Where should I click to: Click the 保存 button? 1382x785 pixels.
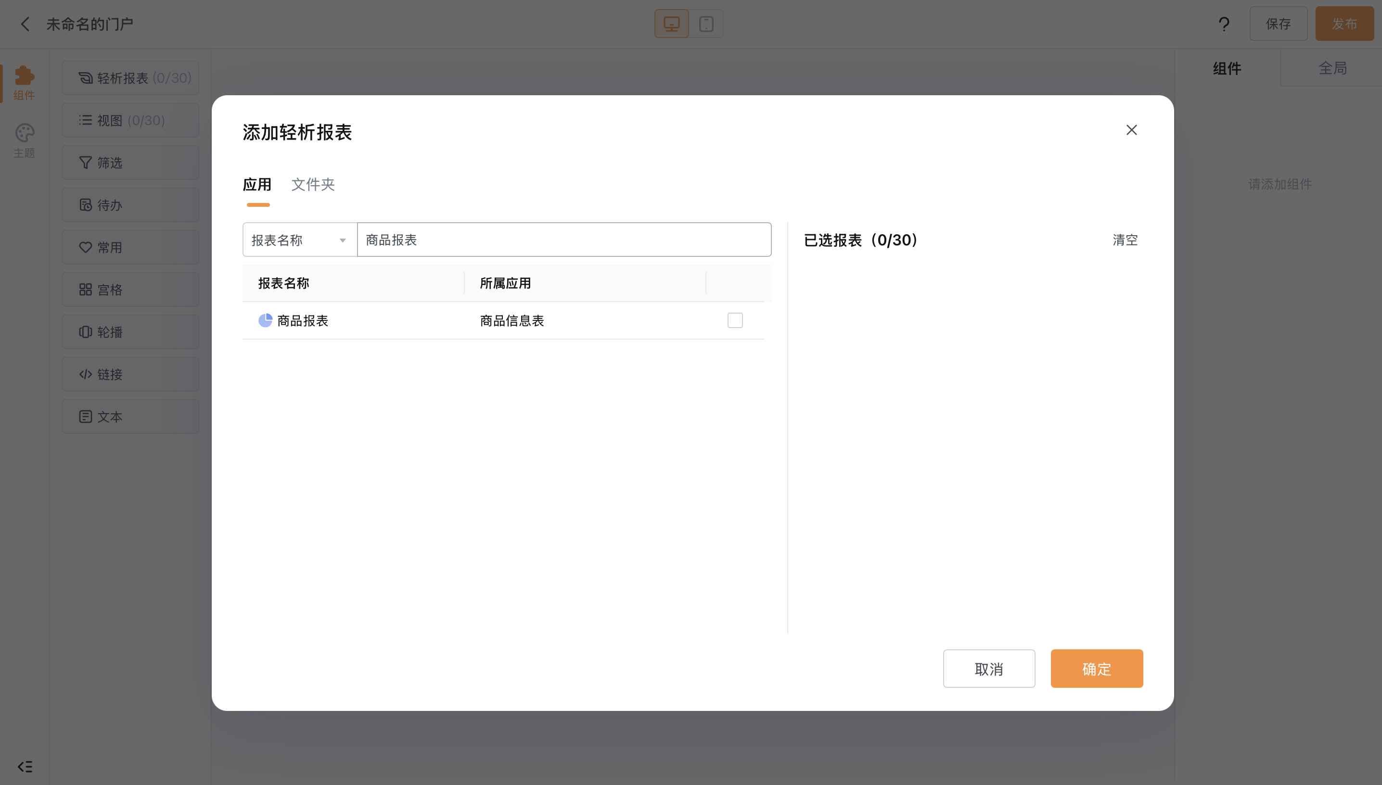1279,24
